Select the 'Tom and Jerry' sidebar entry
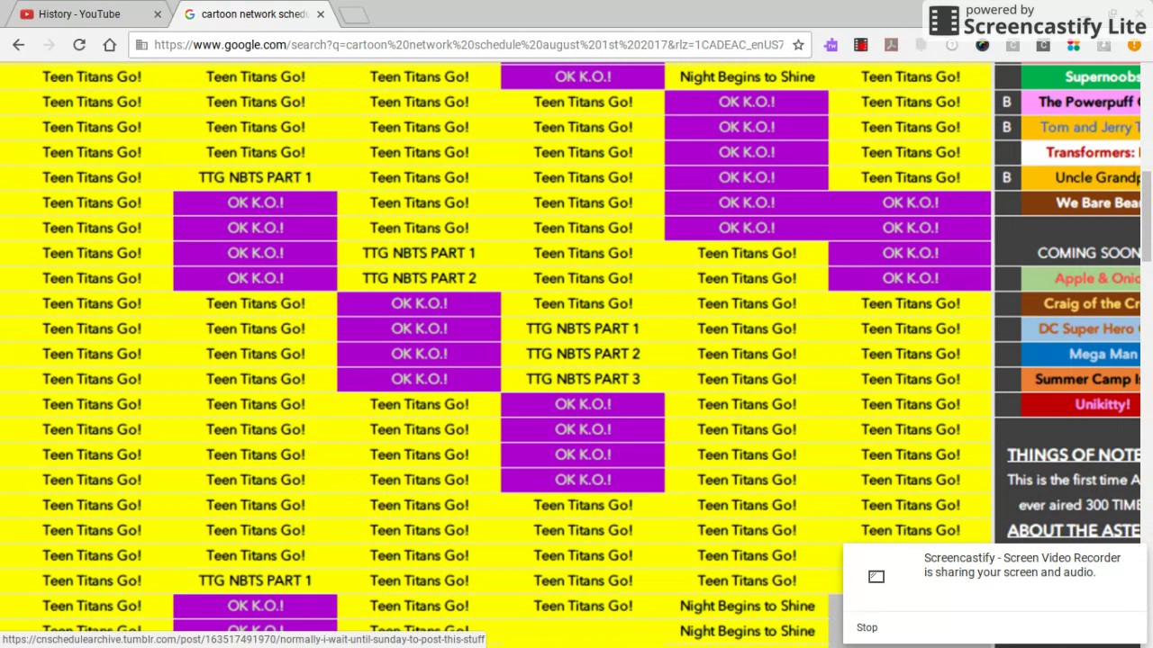1153x648 pixels. coord(1081,127)
